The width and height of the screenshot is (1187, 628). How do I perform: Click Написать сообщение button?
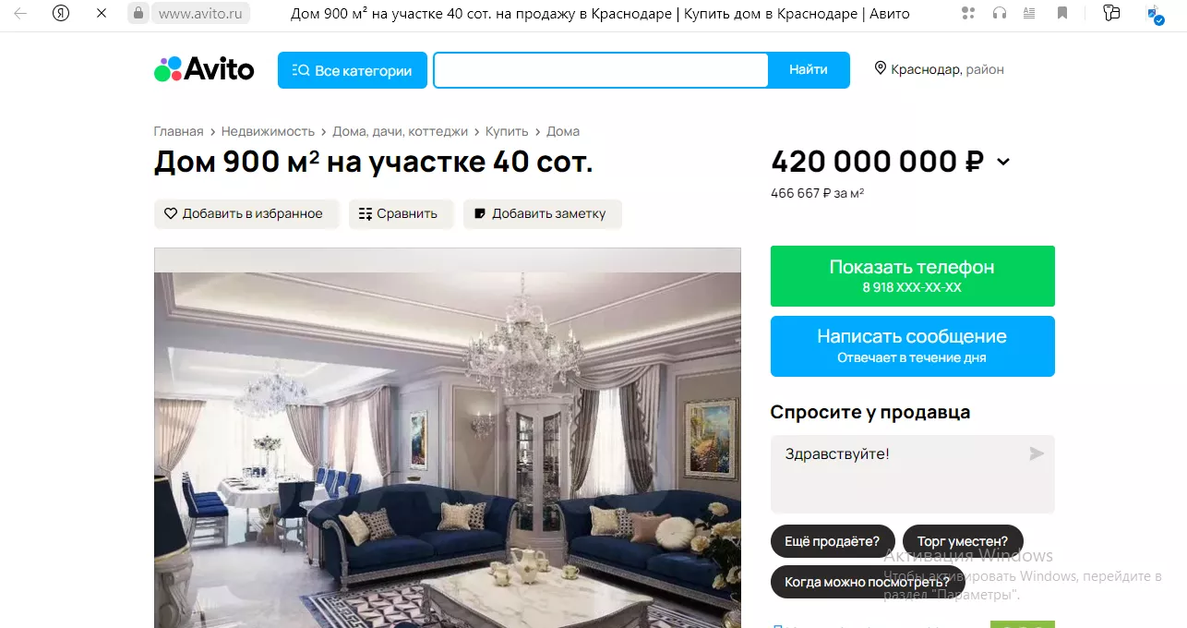(x=912, y=346)
